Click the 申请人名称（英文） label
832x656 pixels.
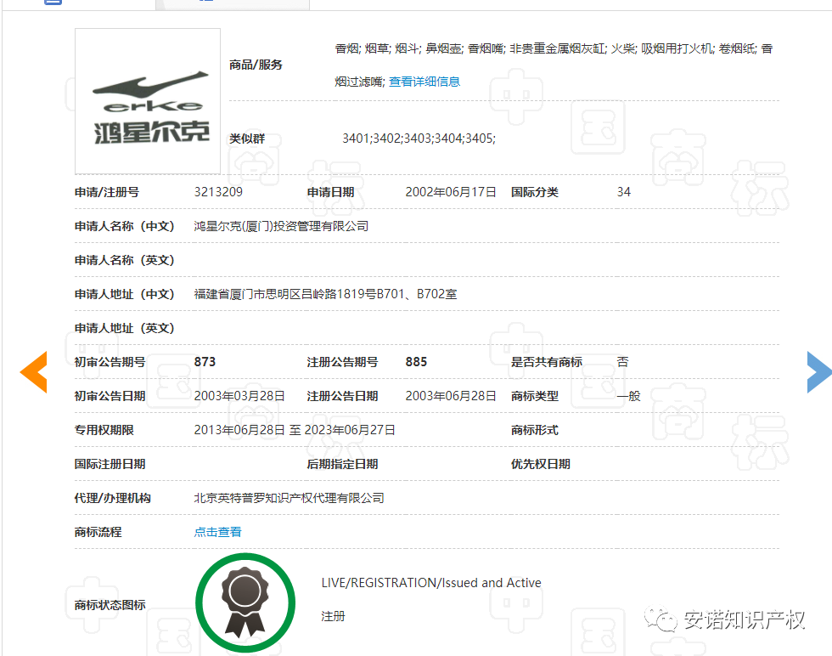124,260
